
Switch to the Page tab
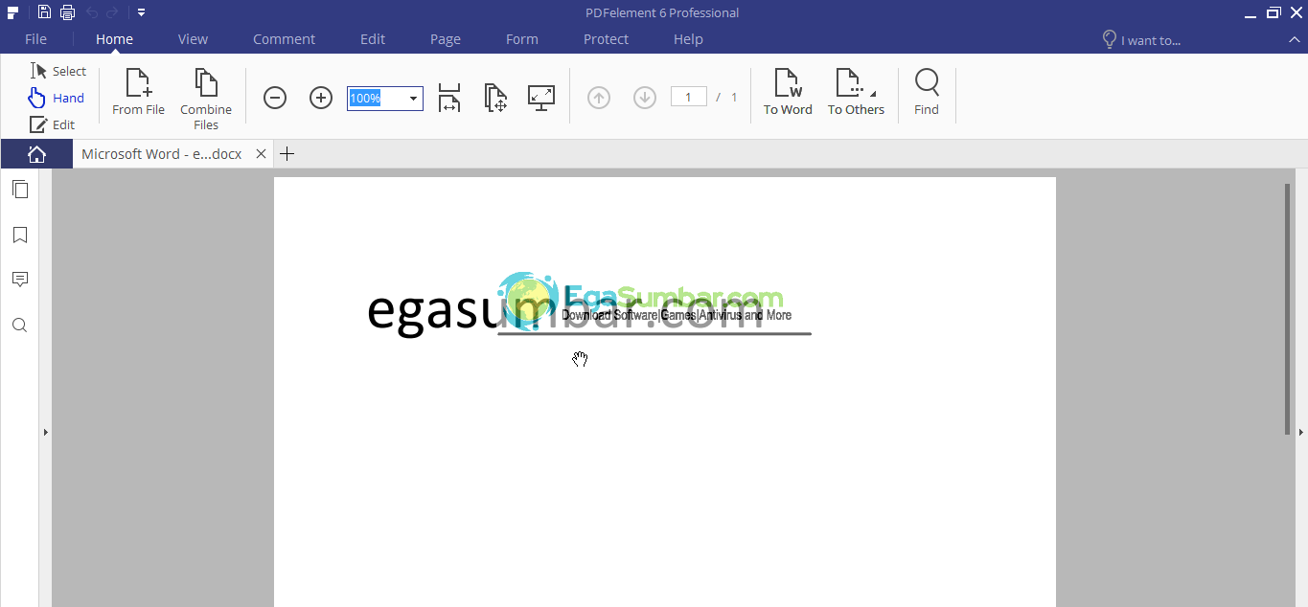[446, 39]
